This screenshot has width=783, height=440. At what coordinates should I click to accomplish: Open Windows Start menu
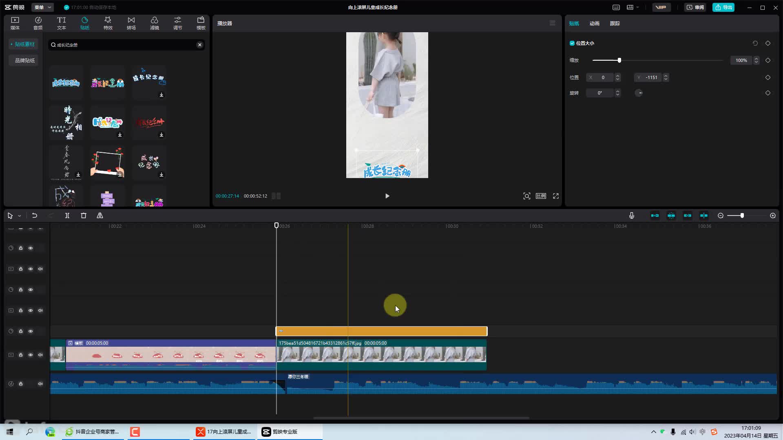point(10,432)
